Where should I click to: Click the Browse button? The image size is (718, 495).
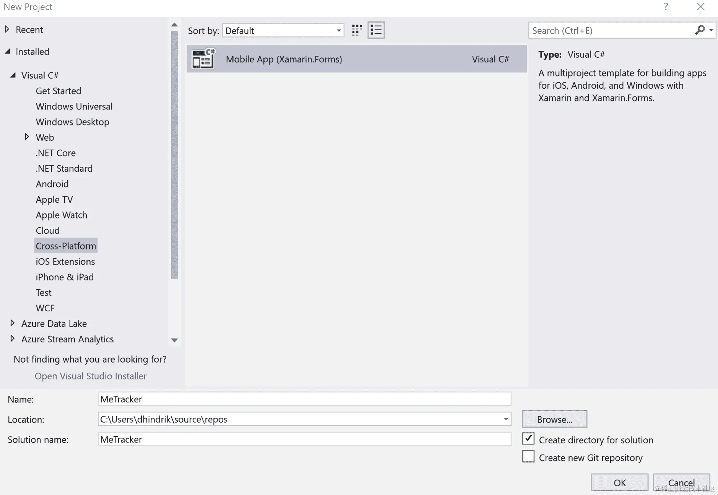point(555,419)
